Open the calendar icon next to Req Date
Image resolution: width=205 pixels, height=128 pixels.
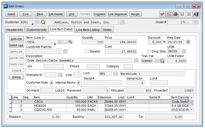coord(188,42)
